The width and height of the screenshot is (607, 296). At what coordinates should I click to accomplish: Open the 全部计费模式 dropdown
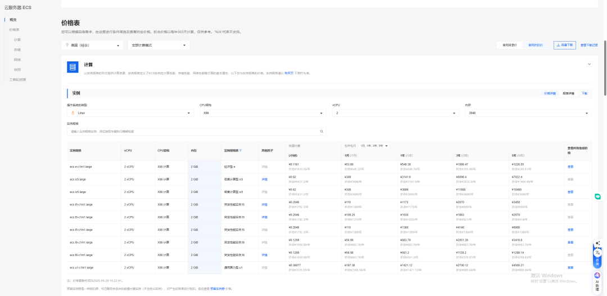tap(158, 45)
